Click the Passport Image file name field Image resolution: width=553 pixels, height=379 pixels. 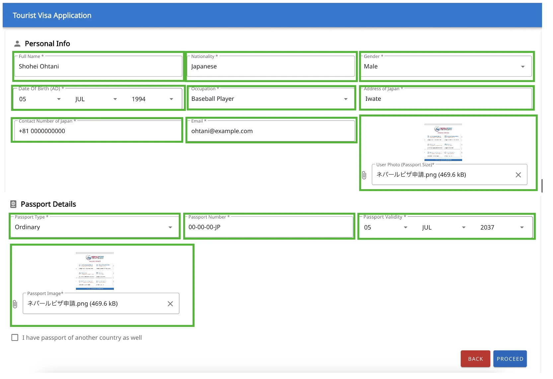pos(101,303)
